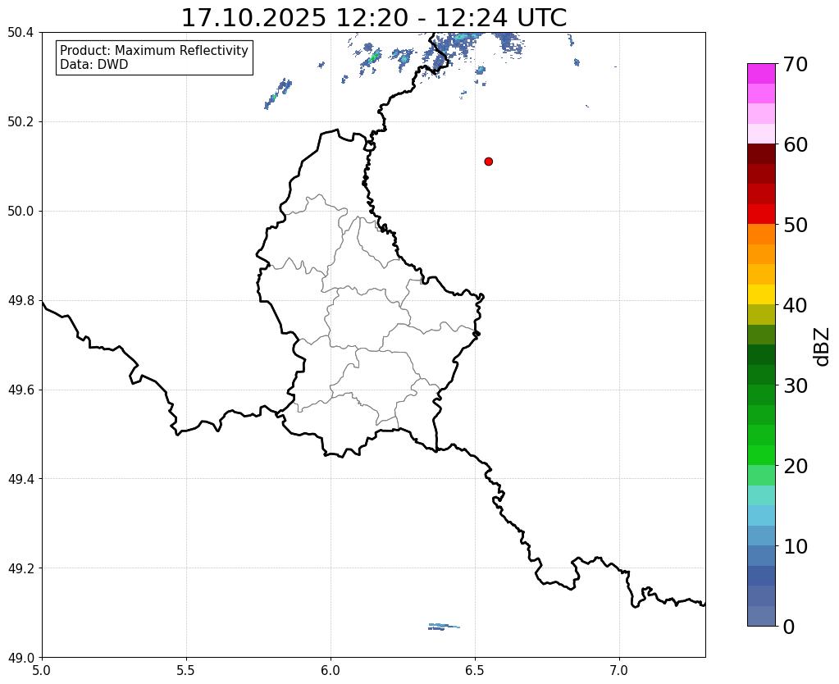This screenshot has height=684, width=839.
Task: Click the latitude label 49.6
Action: click(21, 390)
